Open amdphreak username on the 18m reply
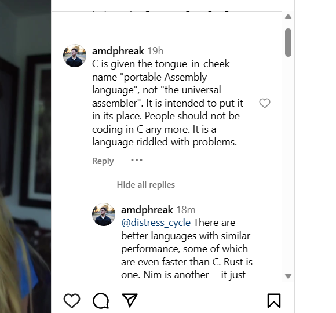This screenshot has width=336, height=313. (x=147, y=210)
